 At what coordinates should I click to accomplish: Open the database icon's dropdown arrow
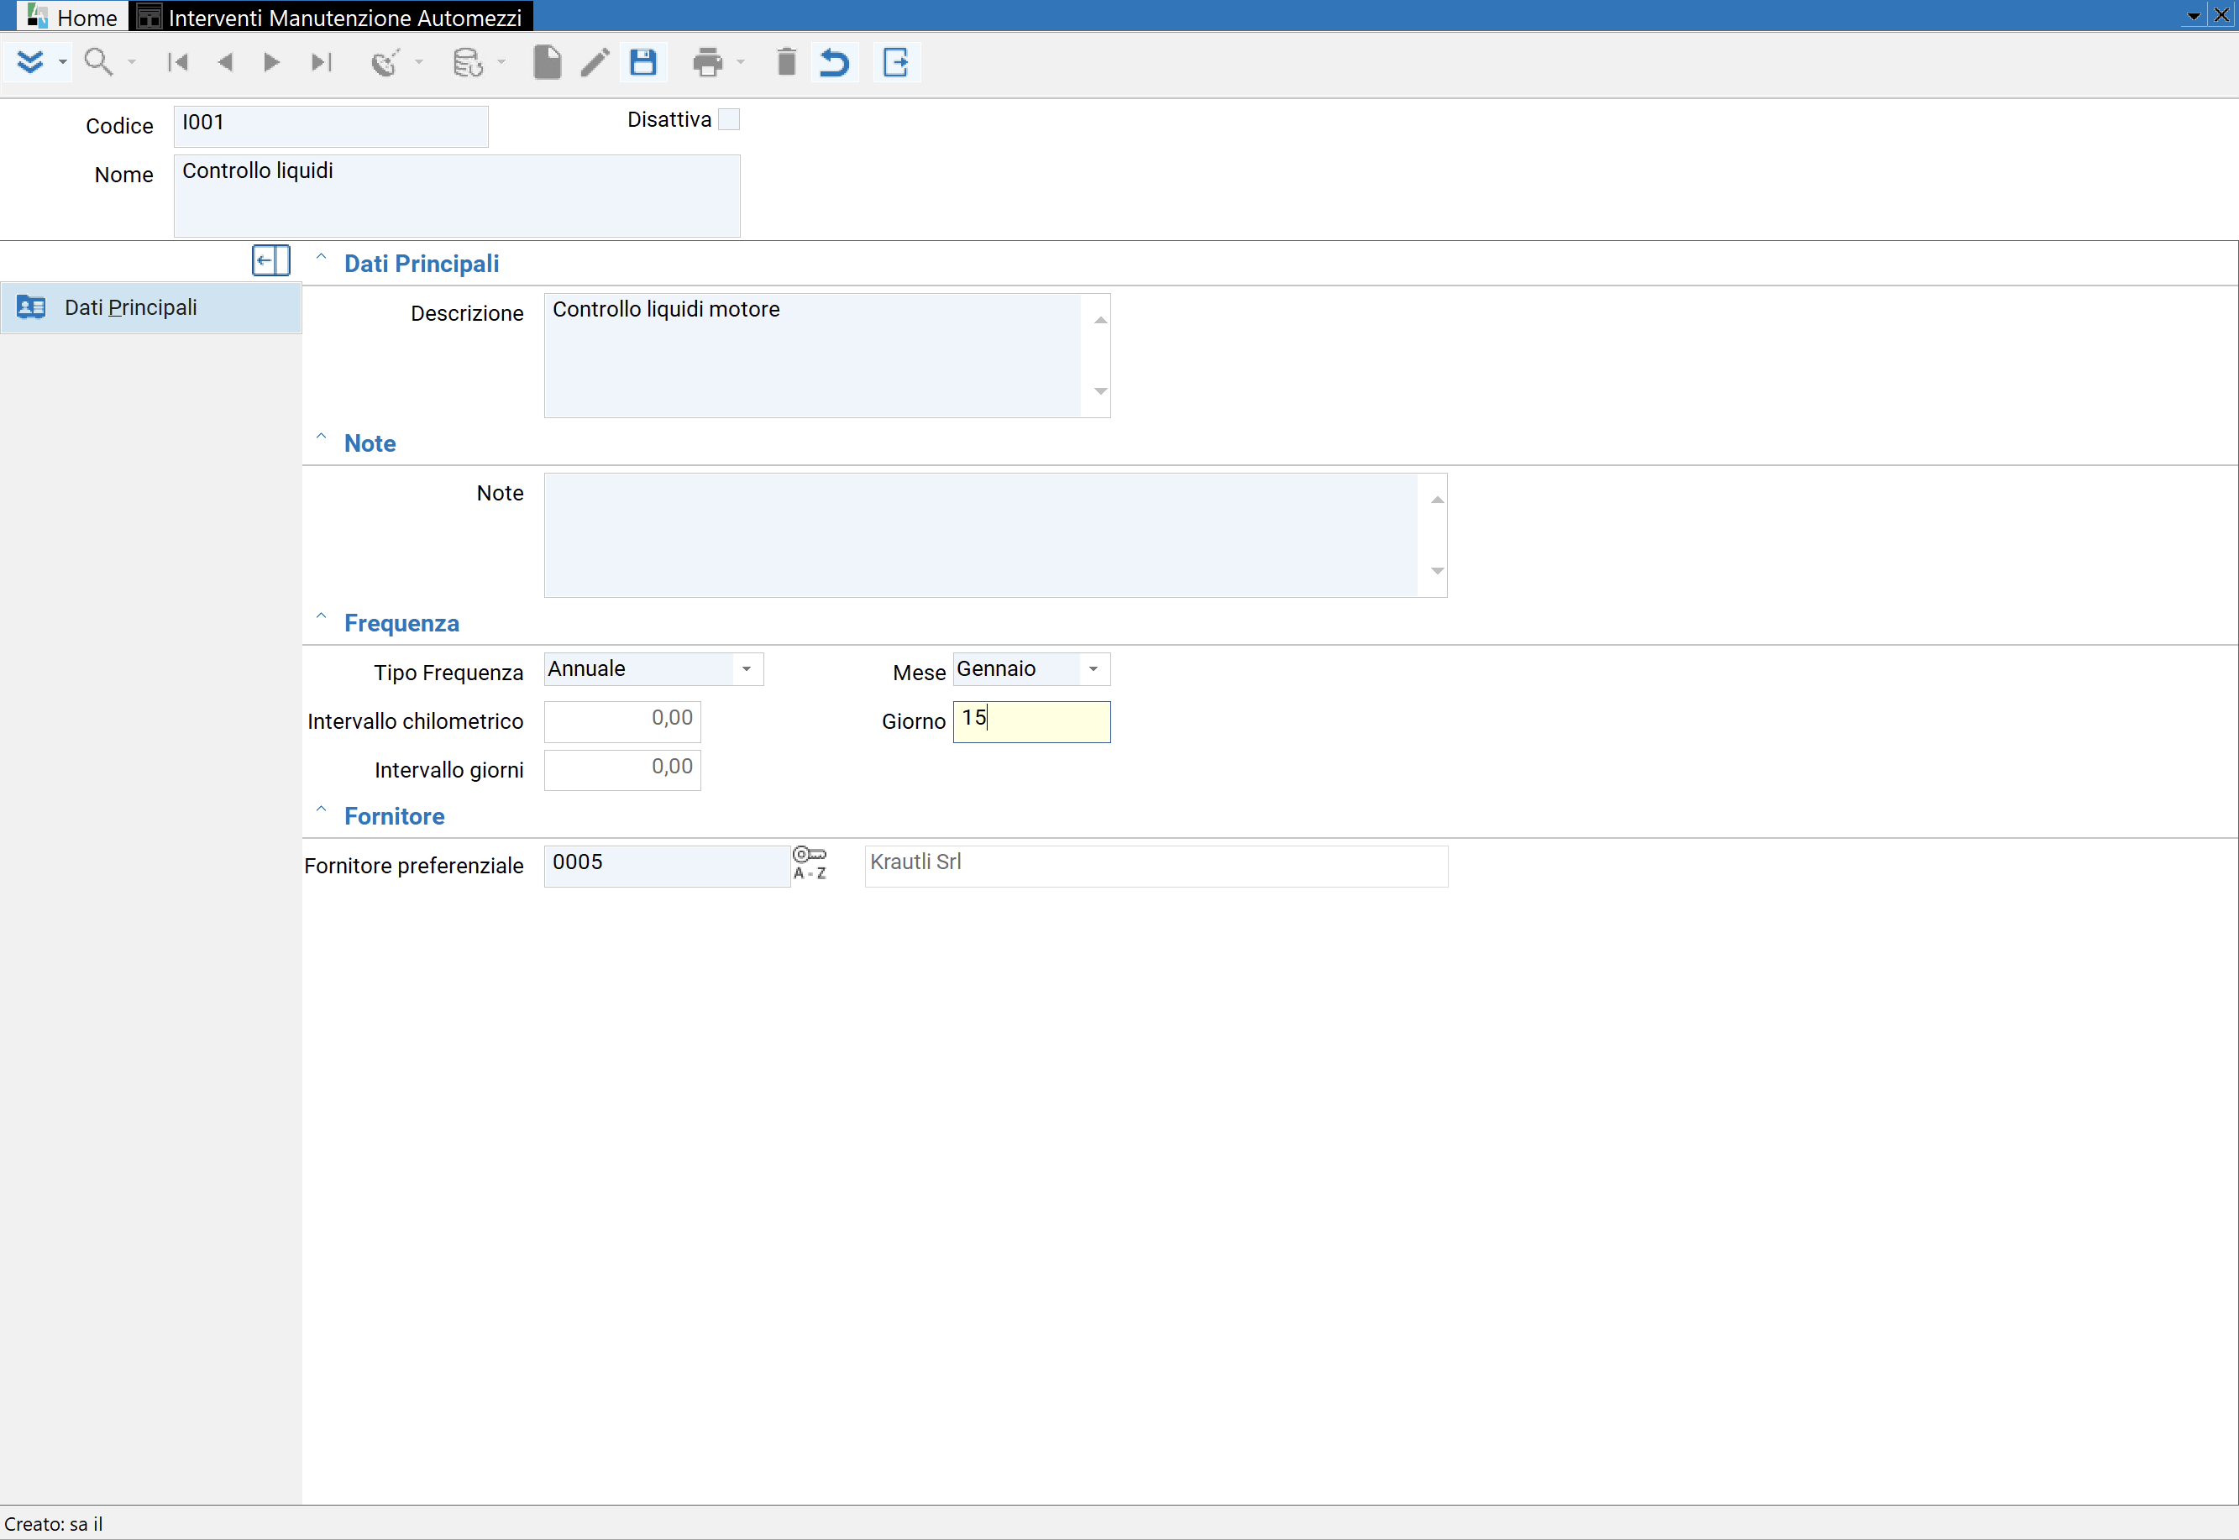pyautogui.click(x=501, y=63)
